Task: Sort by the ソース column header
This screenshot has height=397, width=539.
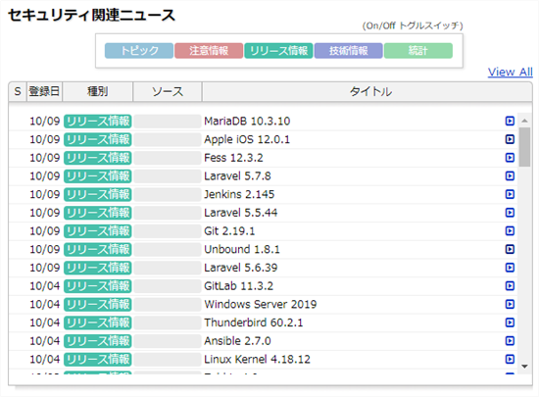Action: point(168,92)
